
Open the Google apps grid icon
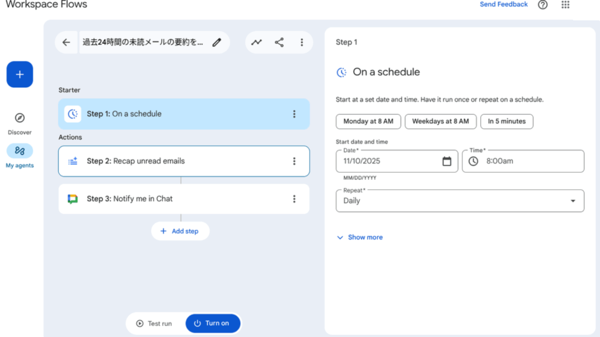click(565, 5)
